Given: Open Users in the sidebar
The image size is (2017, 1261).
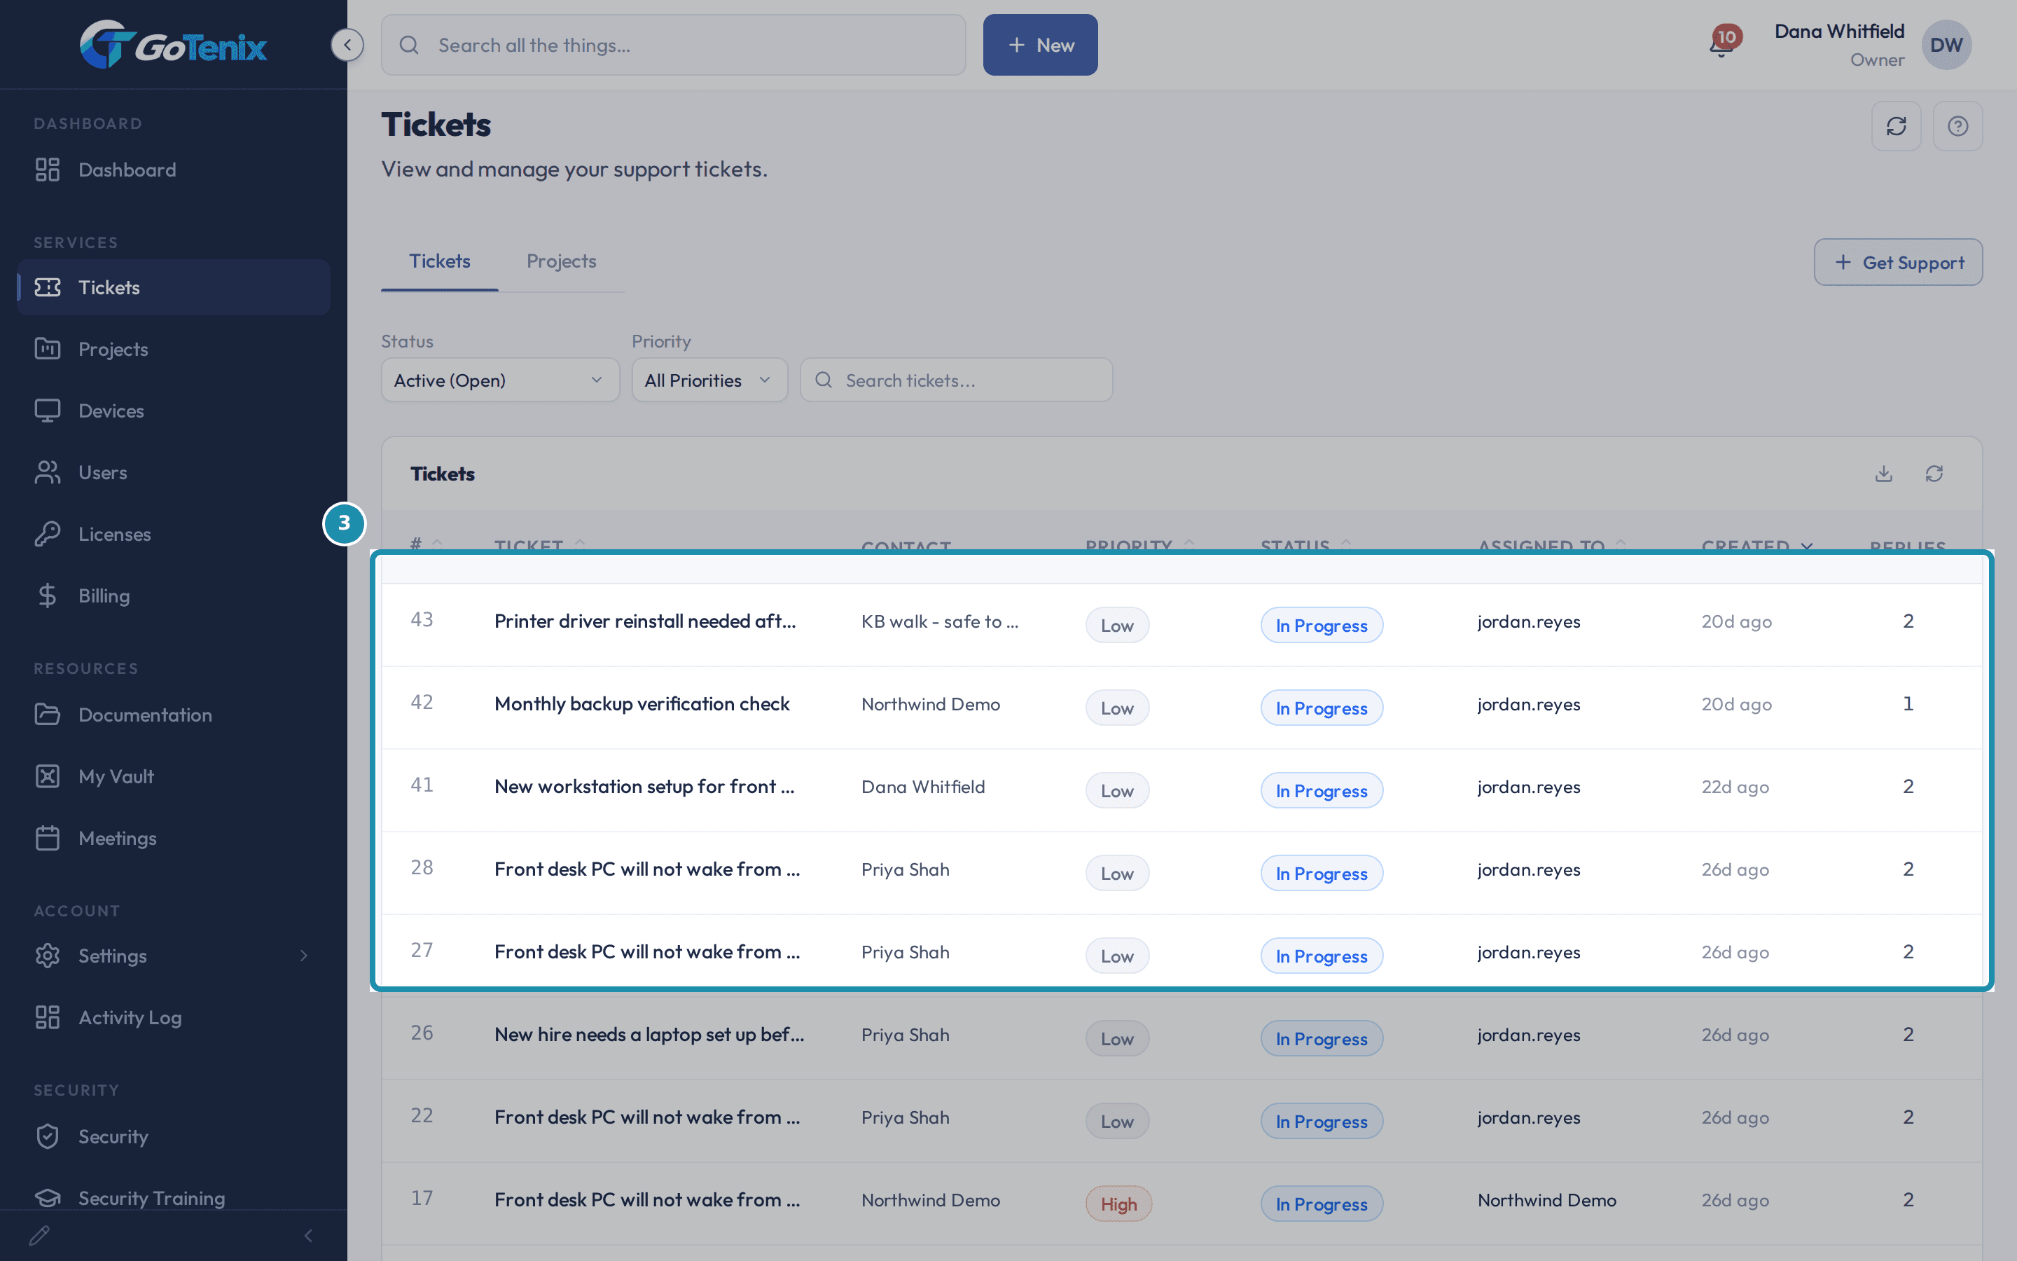Looking at the screenshot, I should [x=174, y=472].
